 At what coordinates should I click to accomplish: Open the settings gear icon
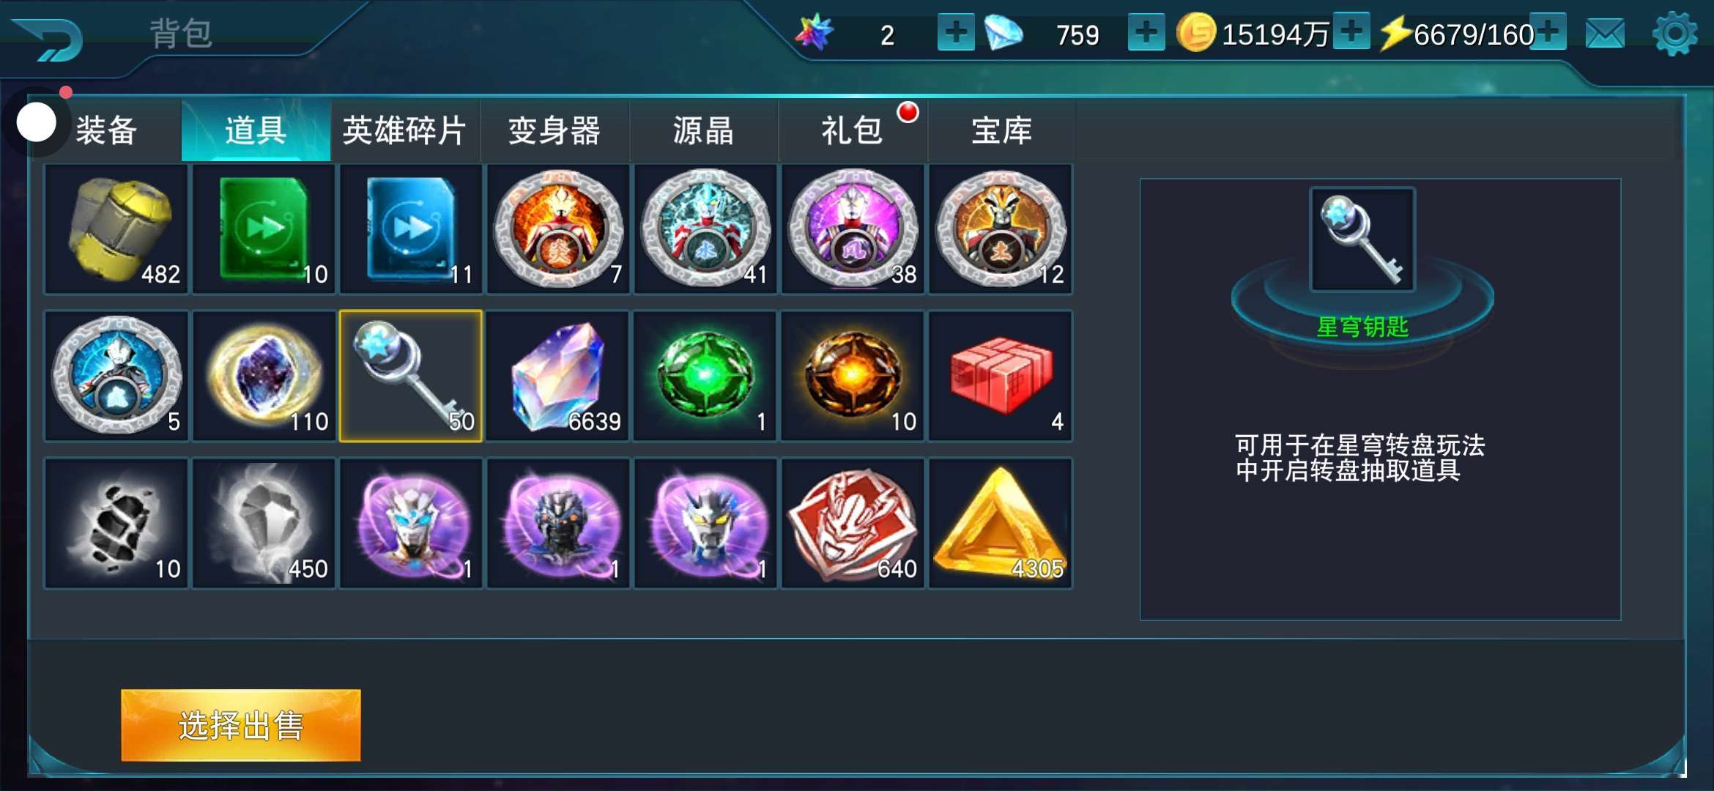(x=1674, y=34)
